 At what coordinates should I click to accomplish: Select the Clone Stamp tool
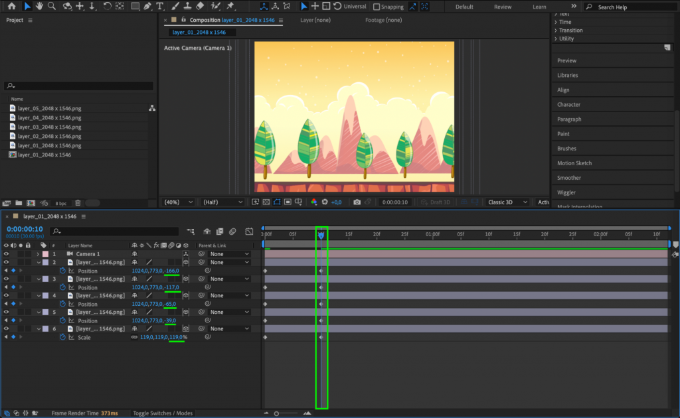(x=186, y=6)
